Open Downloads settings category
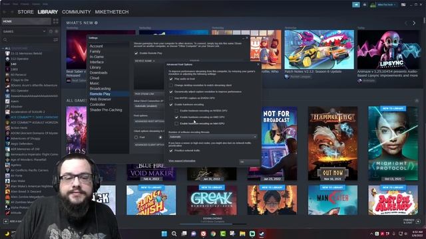426x239 pixels. [99, 72]
